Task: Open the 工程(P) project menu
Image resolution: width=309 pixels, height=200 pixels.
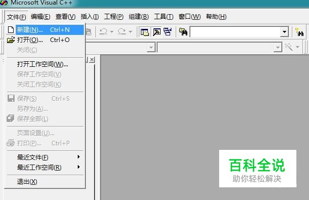Action: [114, 17]
